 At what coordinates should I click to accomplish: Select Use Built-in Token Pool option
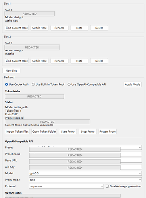(48, 84)
